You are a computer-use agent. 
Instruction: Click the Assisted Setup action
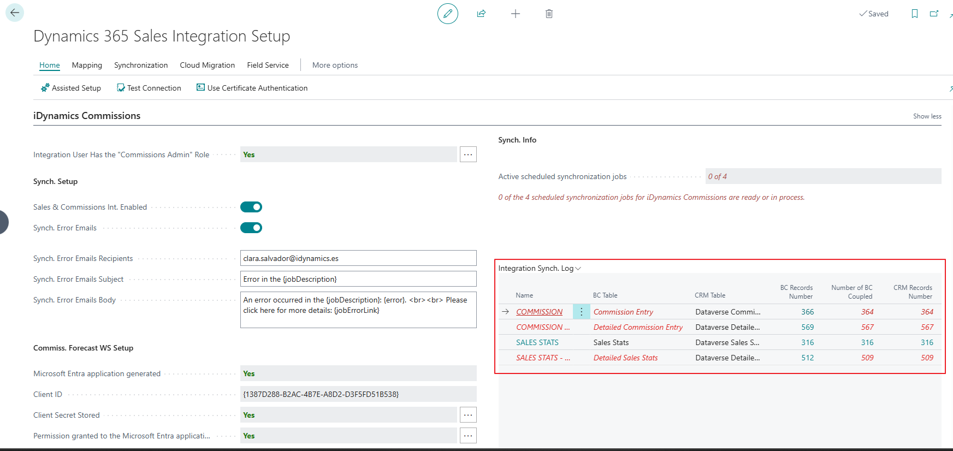(x=71, y=88)
